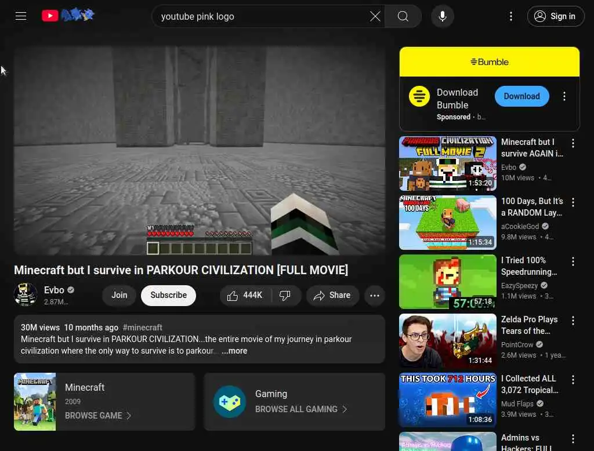Open Evbo channel avatar
Screen dimensions: 594x451
click(x=26, y=294)
